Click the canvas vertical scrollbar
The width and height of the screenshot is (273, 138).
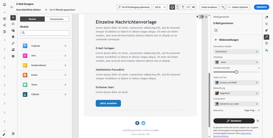(x=209, y=100)
